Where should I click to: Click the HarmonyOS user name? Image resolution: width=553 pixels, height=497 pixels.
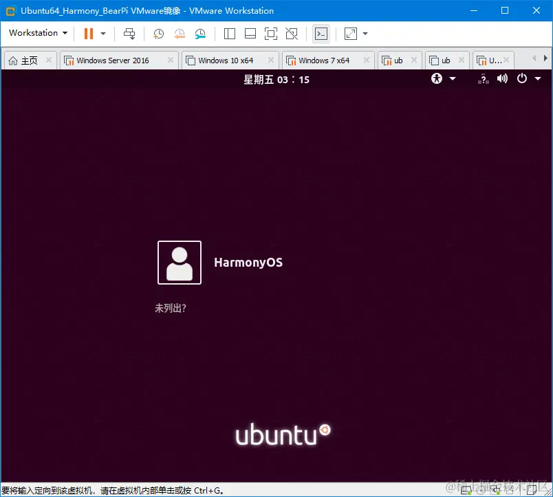(248, 263)
